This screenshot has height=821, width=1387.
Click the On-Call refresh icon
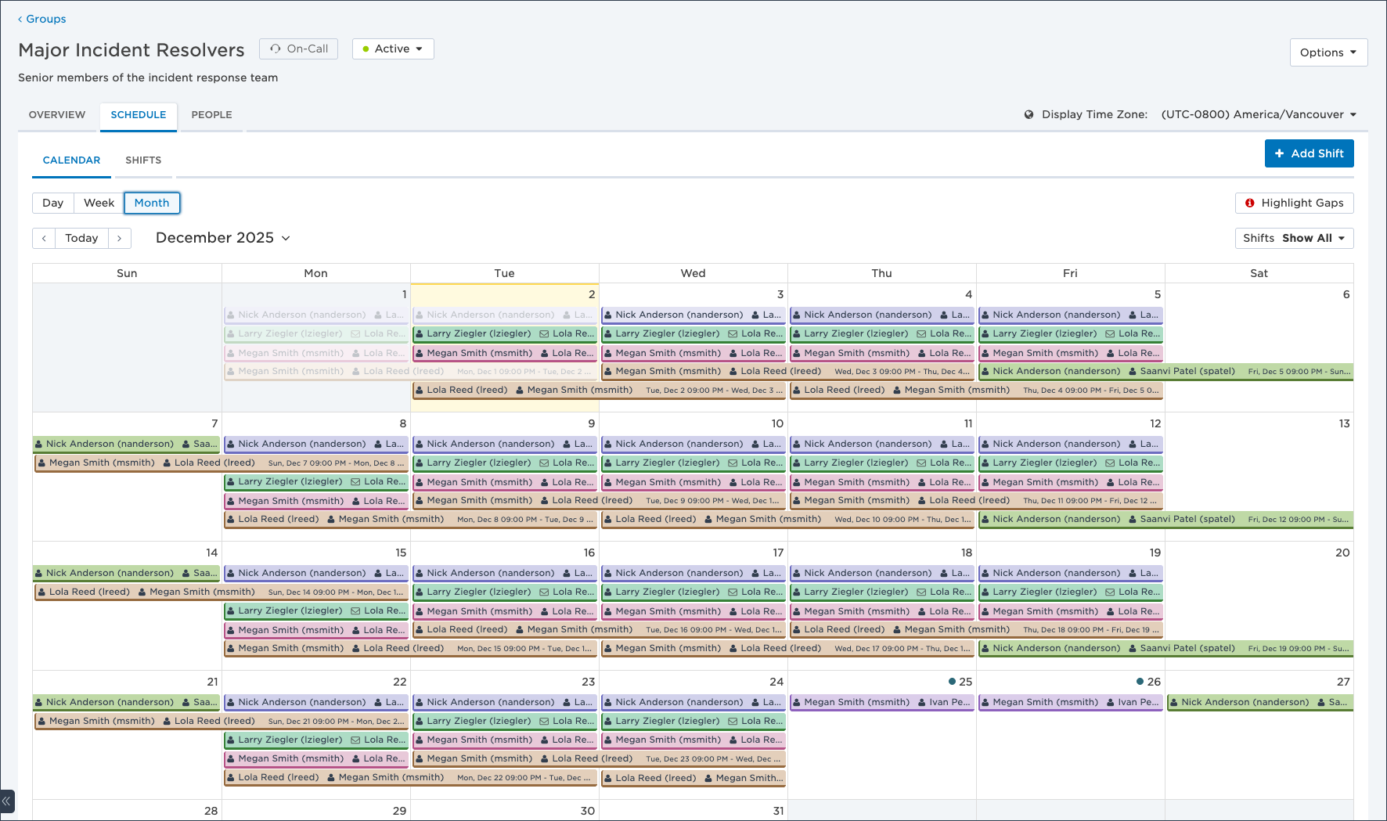point(276,49)
